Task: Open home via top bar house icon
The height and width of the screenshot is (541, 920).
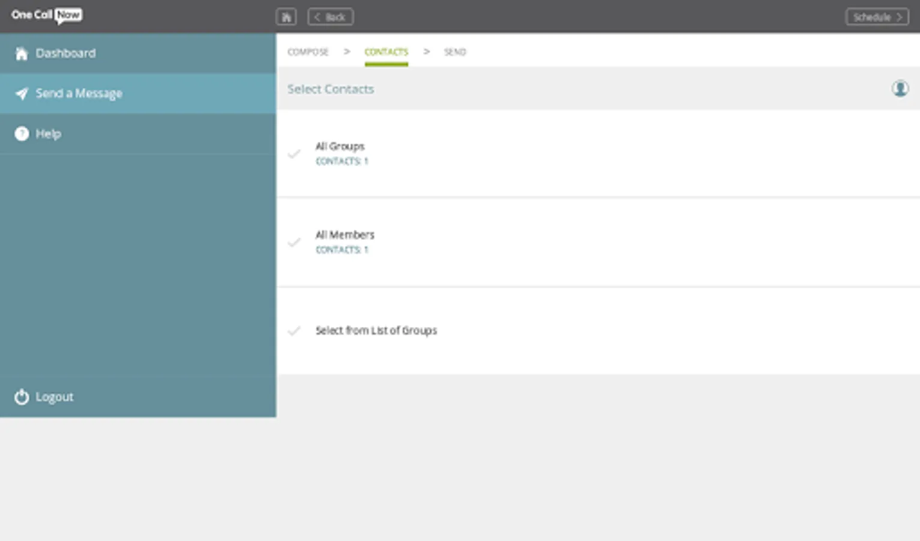Action: pyautogui.click(x=286, y=17)
